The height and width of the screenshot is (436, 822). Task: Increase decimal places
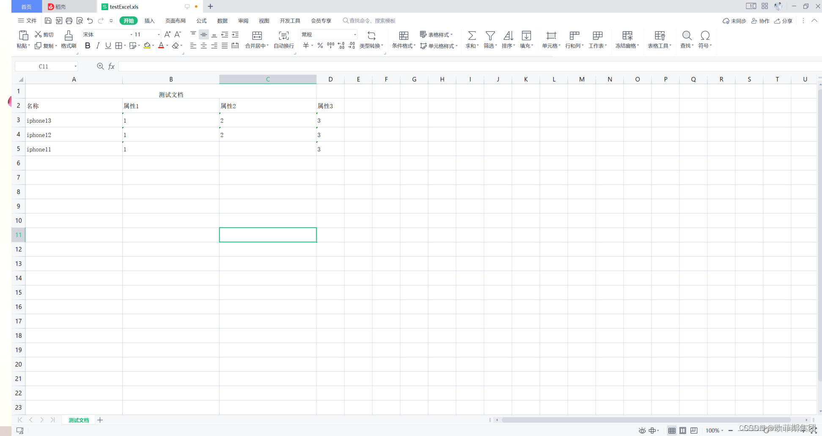coord(341,46)
